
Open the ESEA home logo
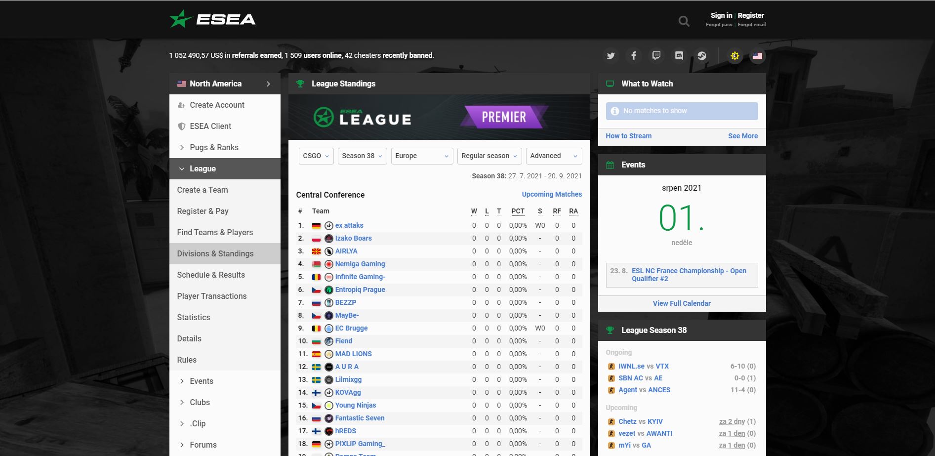click(x=212, y=19)
